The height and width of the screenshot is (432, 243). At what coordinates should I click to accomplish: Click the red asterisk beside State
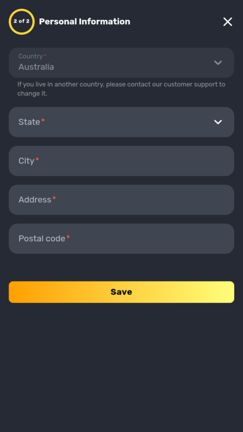(43, 120)
